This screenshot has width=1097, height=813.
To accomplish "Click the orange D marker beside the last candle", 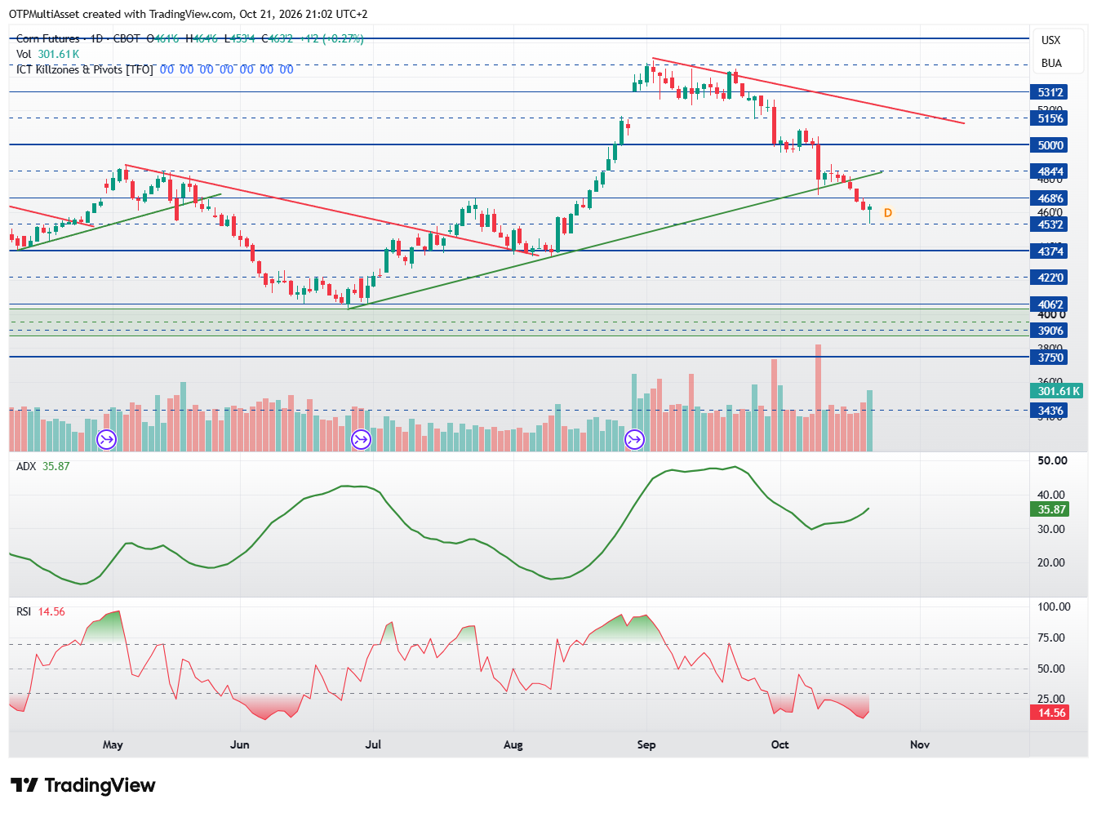I will [888, 213].
